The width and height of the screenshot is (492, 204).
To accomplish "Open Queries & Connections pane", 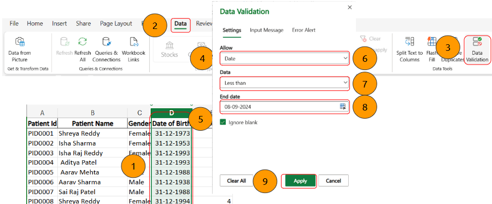I will [x=107, y=50].
